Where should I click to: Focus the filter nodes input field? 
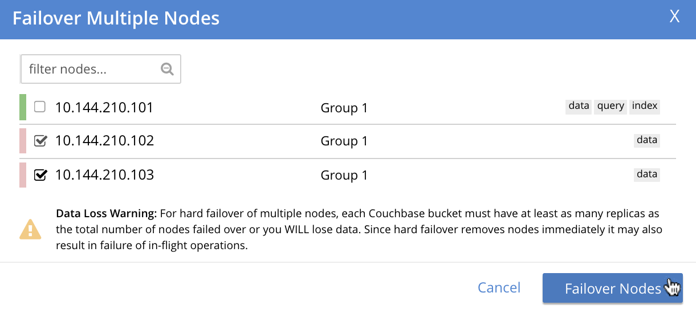91,70
